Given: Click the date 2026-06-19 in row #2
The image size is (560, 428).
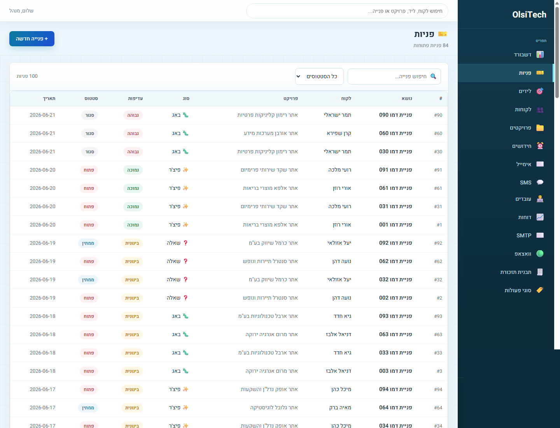Looking at the screenshot, I should pyautogui.click(x=42, y=298).
